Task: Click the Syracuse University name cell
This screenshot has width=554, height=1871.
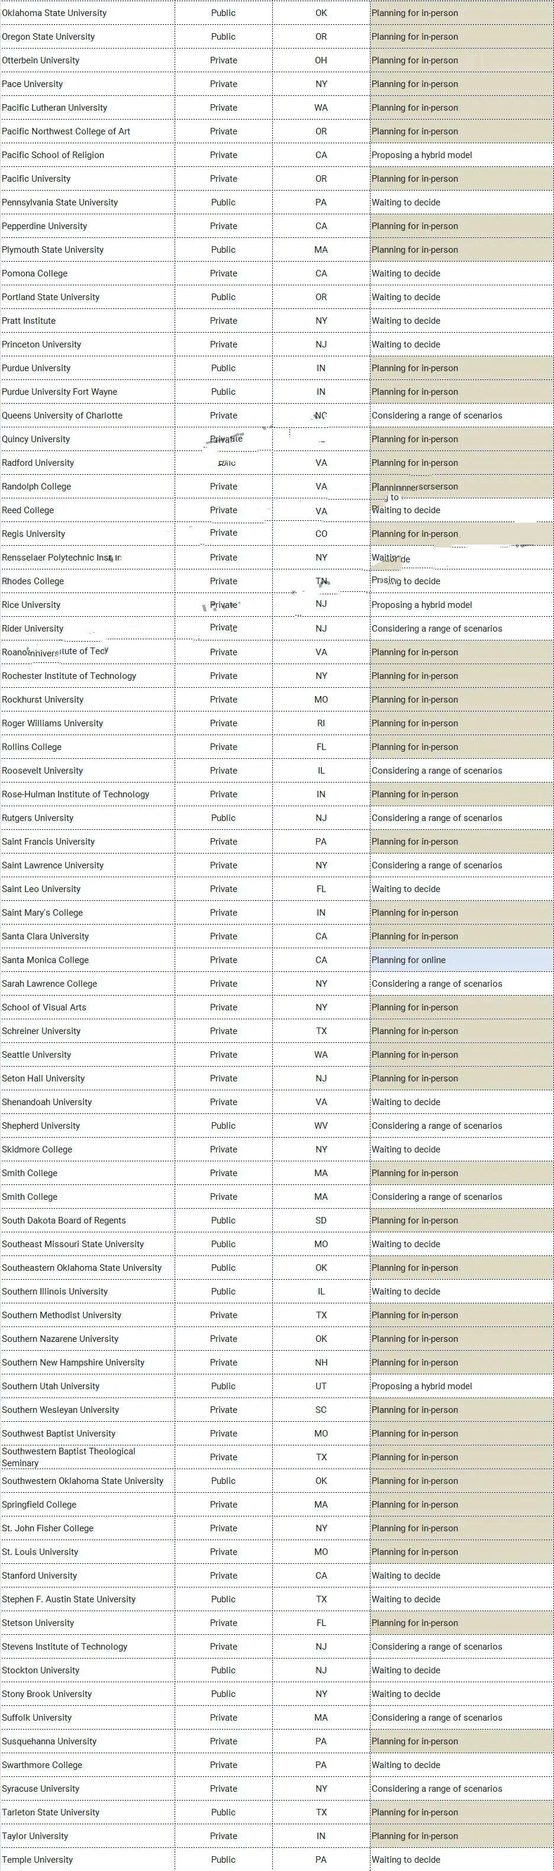Action: 41,1788
